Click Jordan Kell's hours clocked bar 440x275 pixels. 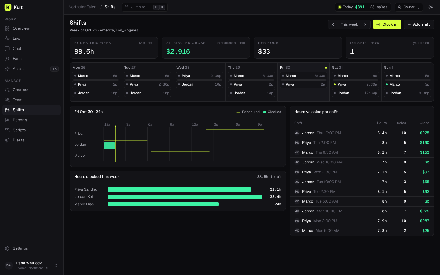tap(185, 197)
